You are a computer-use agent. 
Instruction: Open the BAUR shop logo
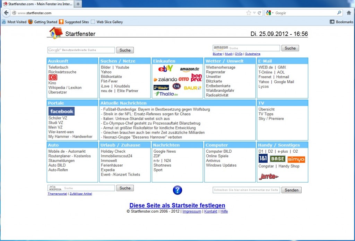click(x=192, y=88)
